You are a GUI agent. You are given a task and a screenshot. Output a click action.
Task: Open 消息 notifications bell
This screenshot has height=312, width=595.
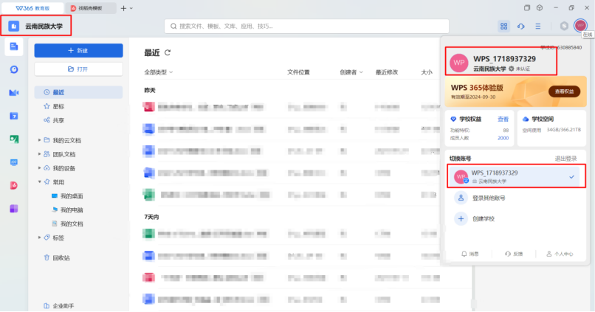pyautogui.click(x=470, y=254)
